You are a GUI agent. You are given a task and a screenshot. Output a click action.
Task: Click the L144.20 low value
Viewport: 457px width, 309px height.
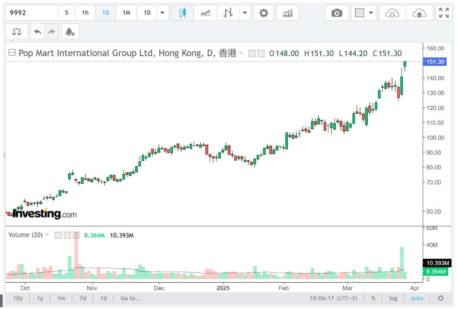click(353, 53)
